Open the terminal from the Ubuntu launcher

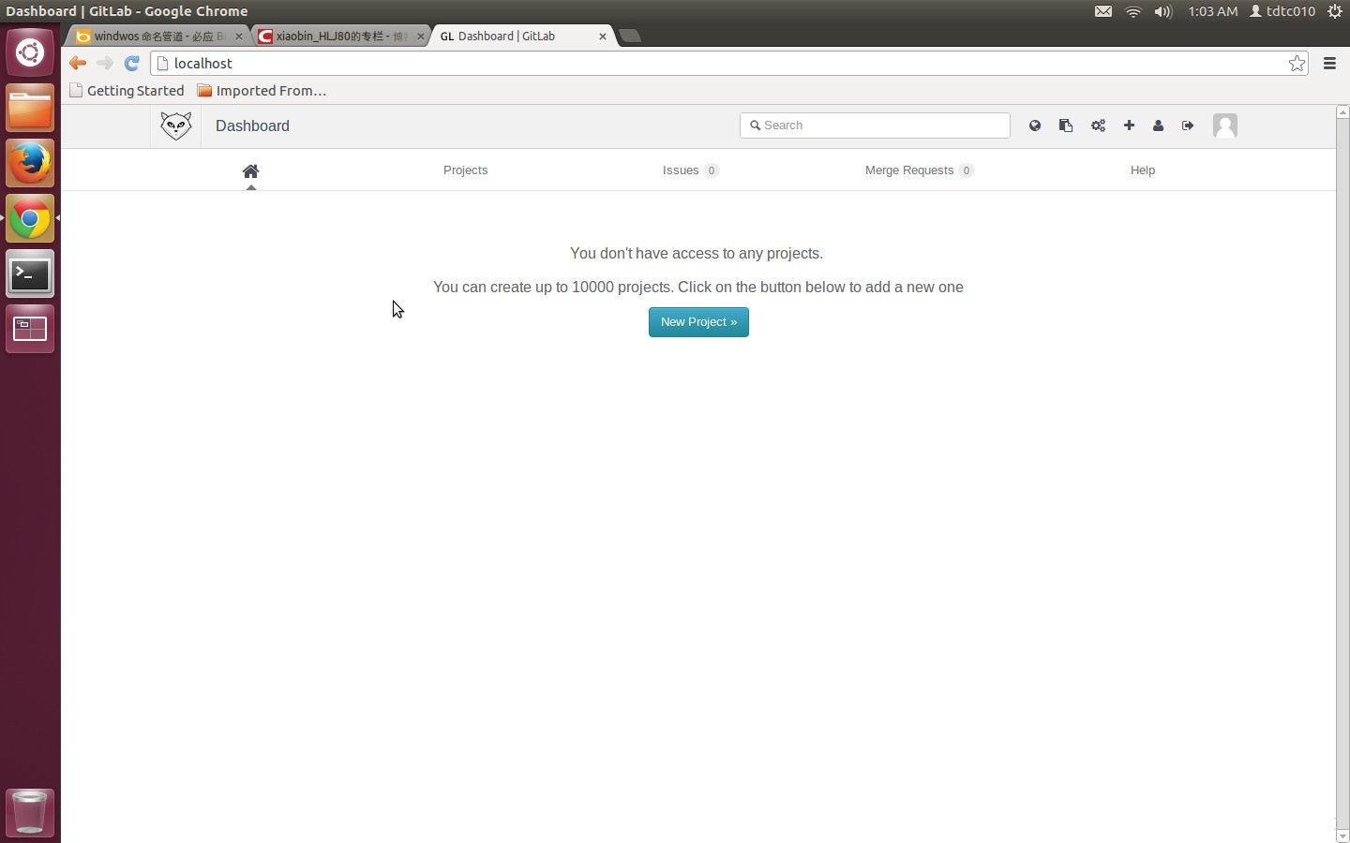pyautogui.click(x=30, y=274)
